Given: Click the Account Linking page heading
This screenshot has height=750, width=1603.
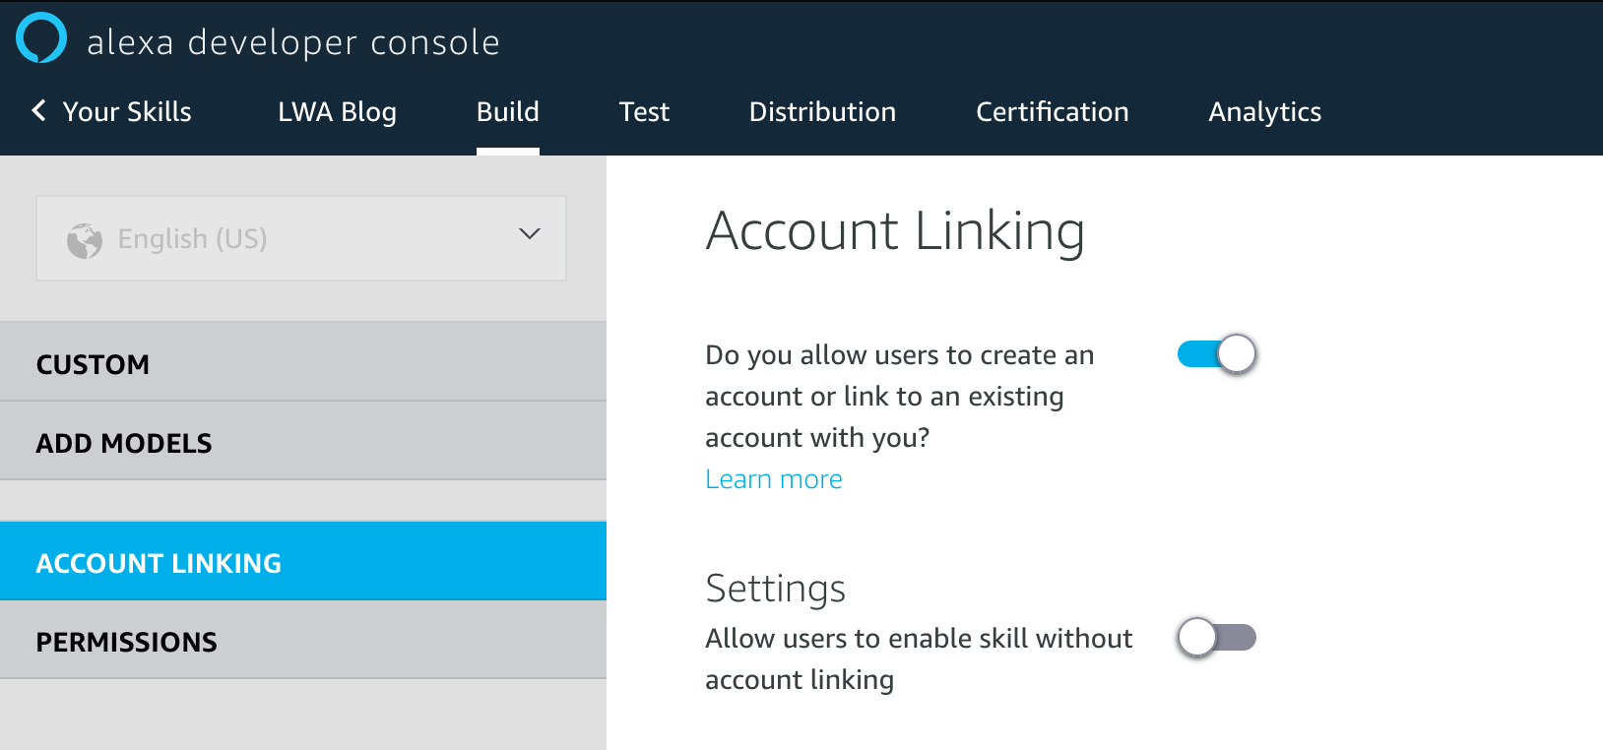Looking at the screenshot, I should coord(895,231).
